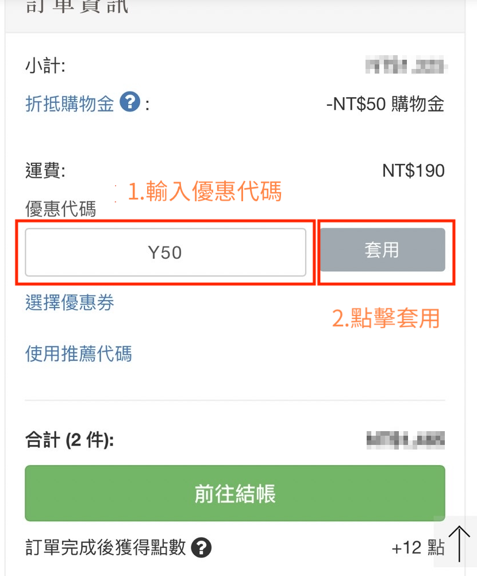Click the +12 點 reward points value
Image resolution: width=477 pixels, height=576 pixels.
[418, 548]
